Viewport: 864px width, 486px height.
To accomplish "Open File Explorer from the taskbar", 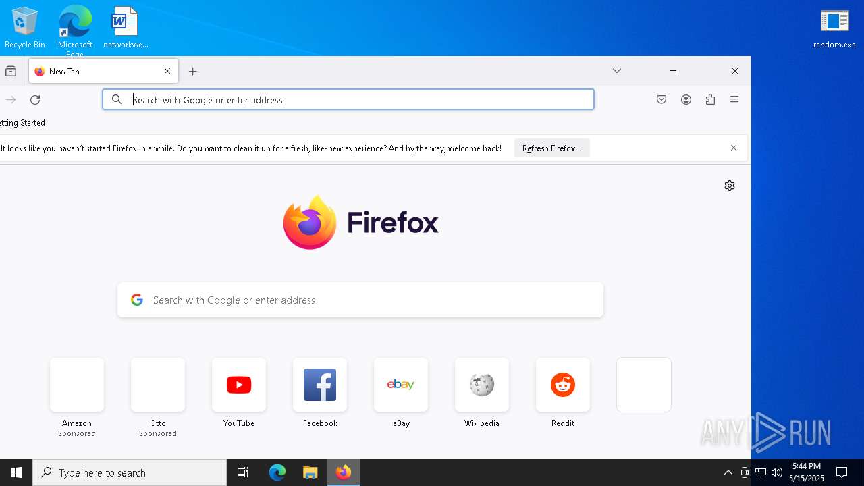I will 310,473.
